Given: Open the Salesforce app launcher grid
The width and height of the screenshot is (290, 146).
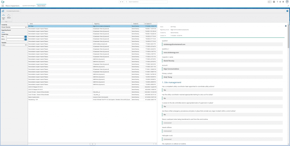Looking at the screenshot, I should [3, 6].
